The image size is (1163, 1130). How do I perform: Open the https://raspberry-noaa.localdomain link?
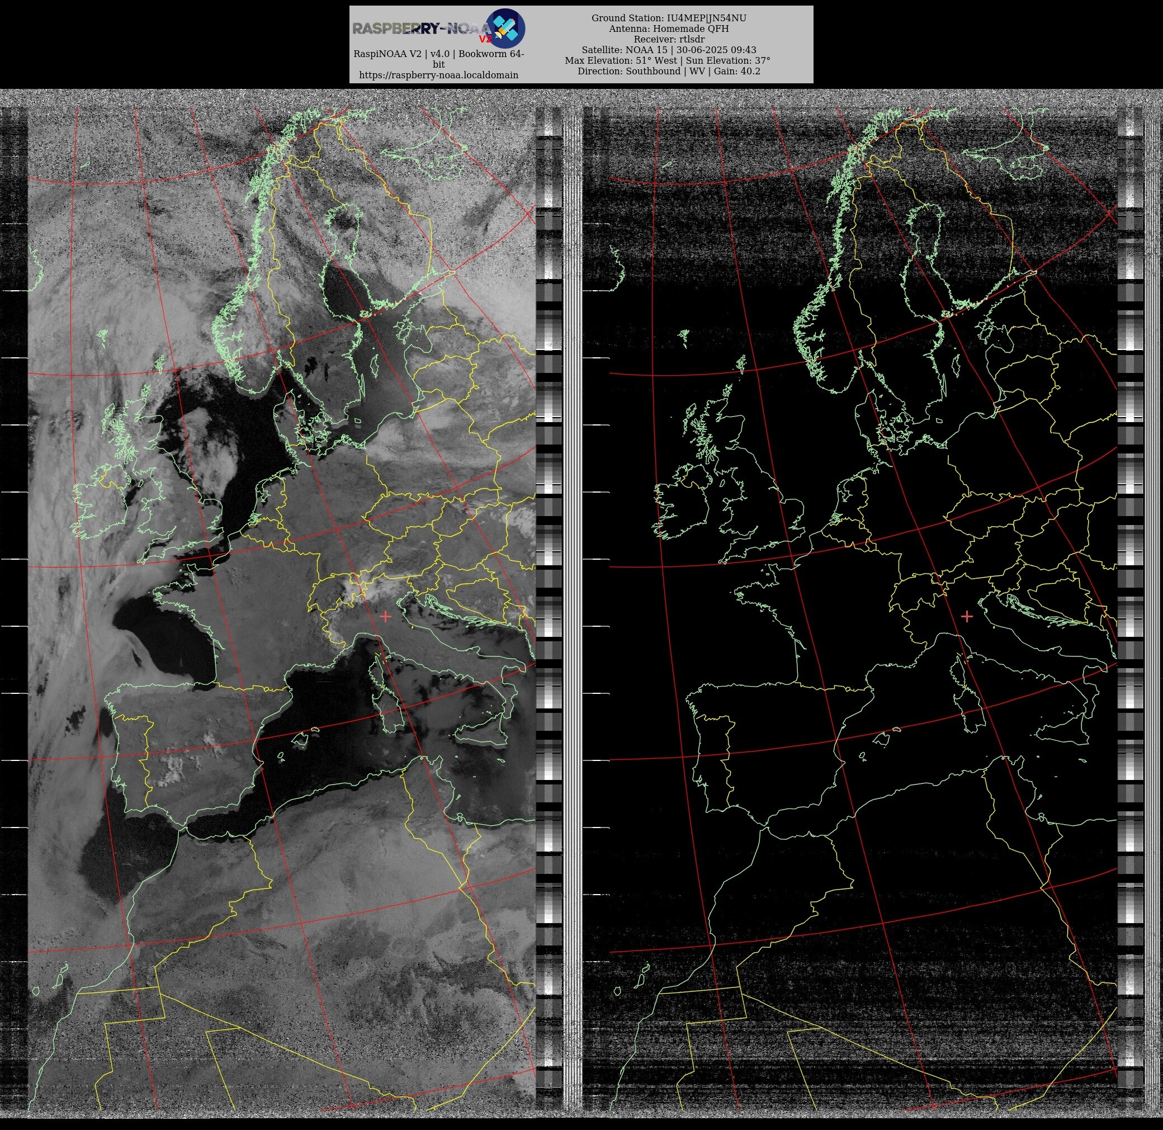coord(438,75)
